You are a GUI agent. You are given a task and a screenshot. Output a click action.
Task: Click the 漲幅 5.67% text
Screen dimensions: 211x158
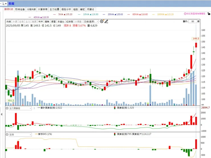(79, 26)
